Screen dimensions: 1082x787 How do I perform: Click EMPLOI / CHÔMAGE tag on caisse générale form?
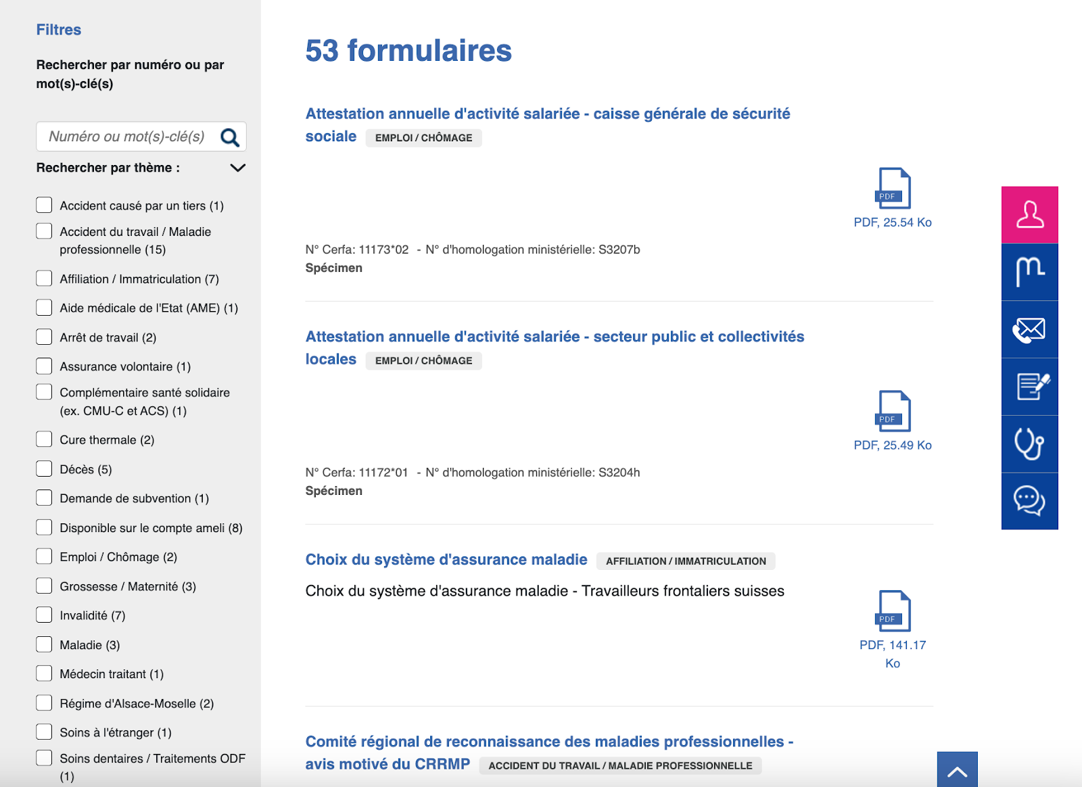[x=424, y=138]
